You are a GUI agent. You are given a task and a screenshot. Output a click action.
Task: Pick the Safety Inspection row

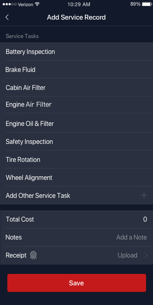point(77,141)
